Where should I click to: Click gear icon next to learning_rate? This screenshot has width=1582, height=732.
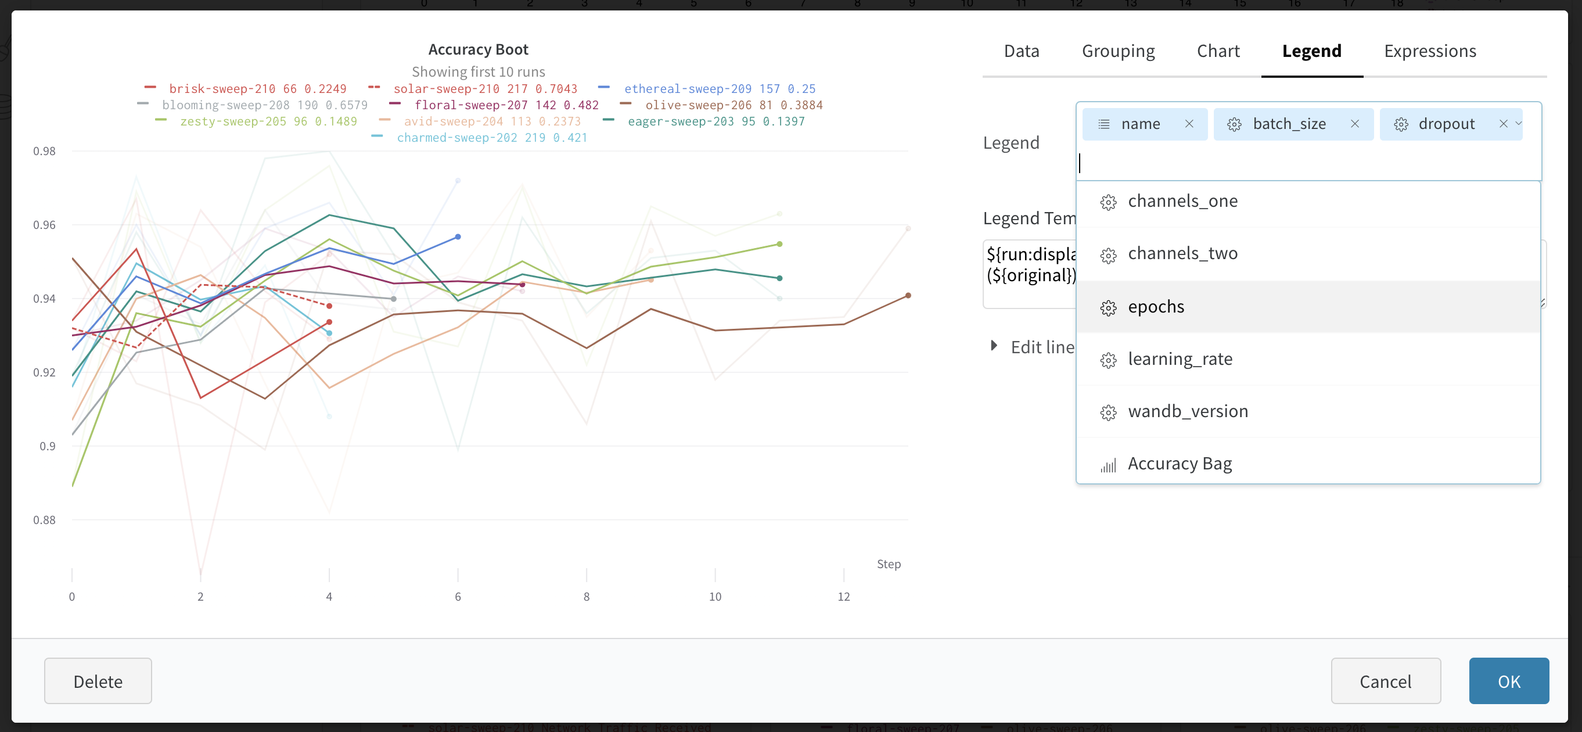1108,360
